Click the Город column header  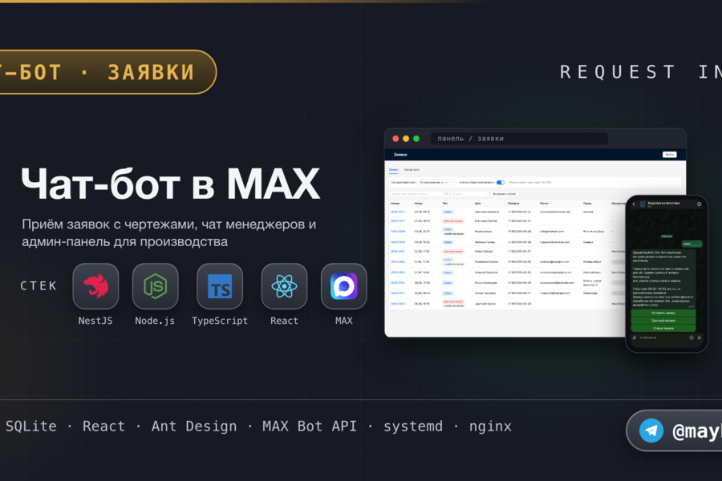587,203
